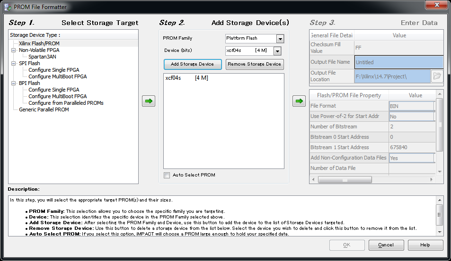
Task: Change Add Non-Configuration Data Files Yes value
Action: point(412,158)
